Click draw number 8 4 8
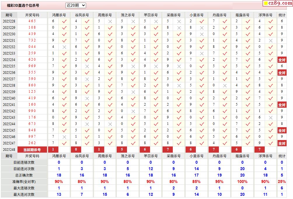Image resolution: width=293 pixels, height=199 pixels. [32, 130]
